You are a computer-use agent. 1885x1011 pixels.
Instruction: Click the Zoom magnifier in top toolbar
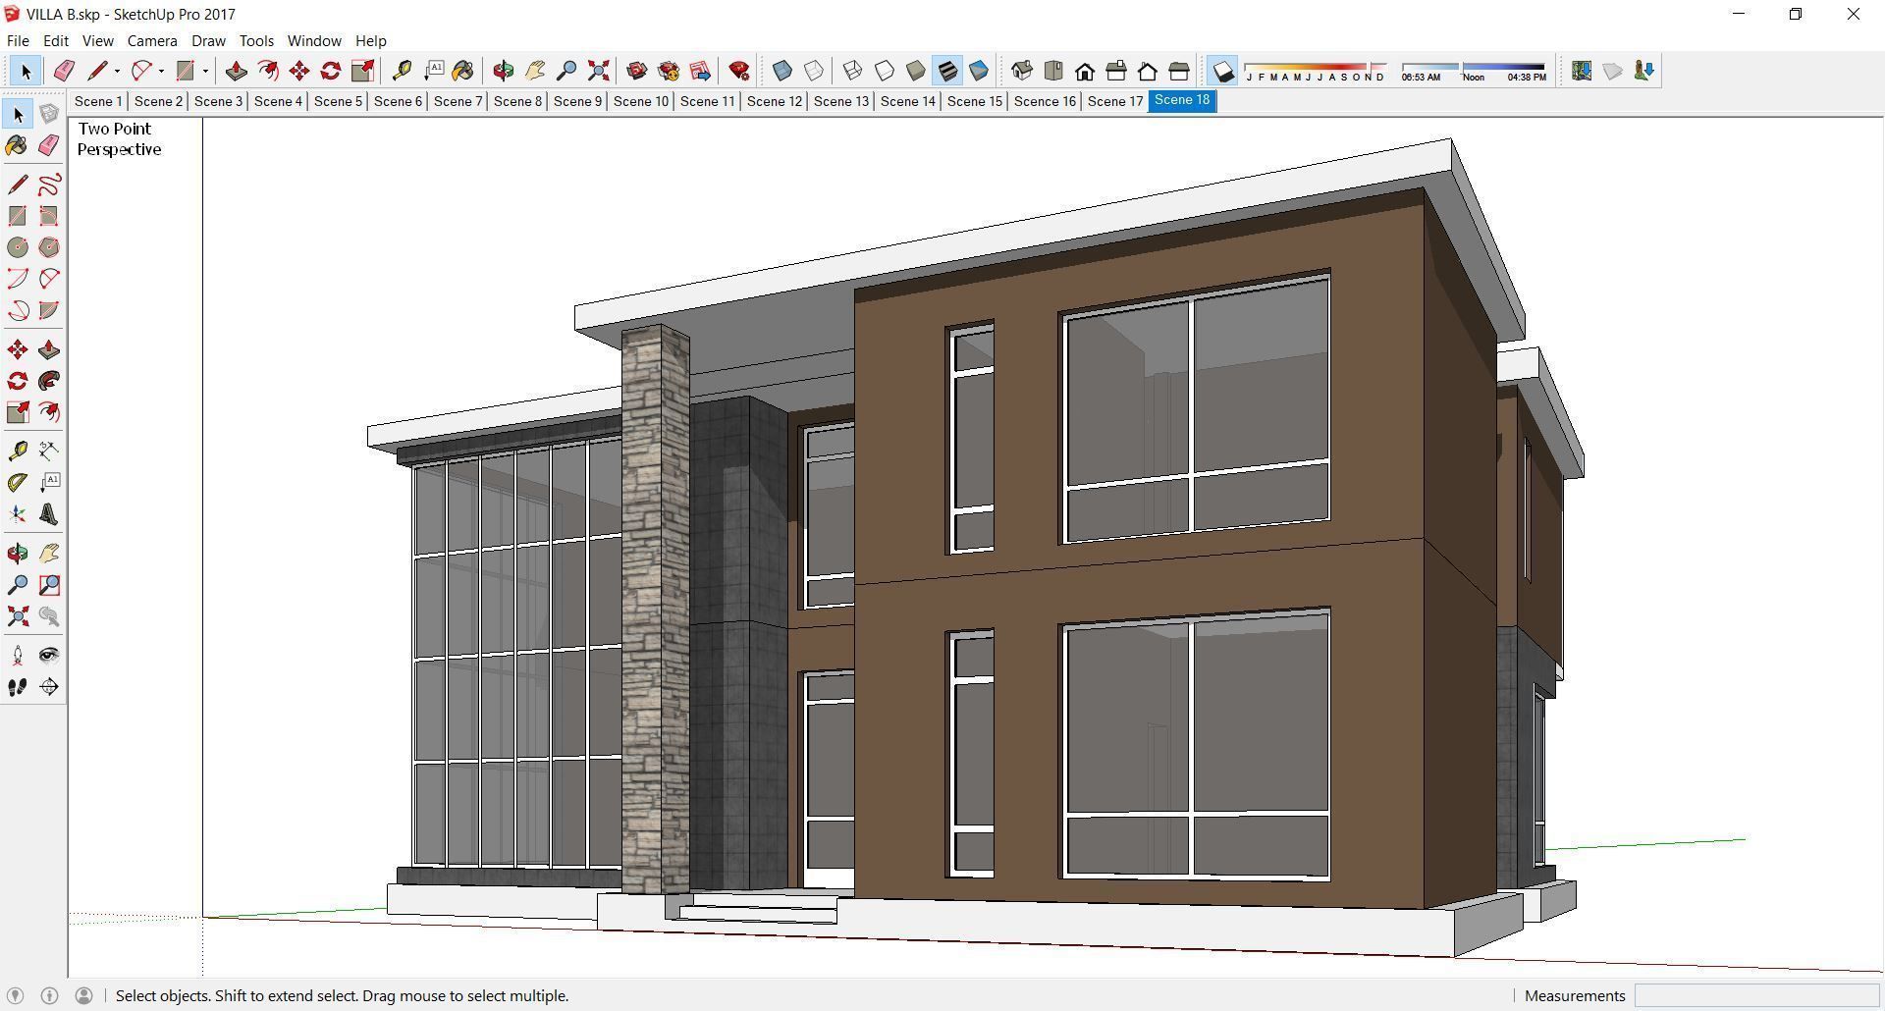click(x=566, y=71)
